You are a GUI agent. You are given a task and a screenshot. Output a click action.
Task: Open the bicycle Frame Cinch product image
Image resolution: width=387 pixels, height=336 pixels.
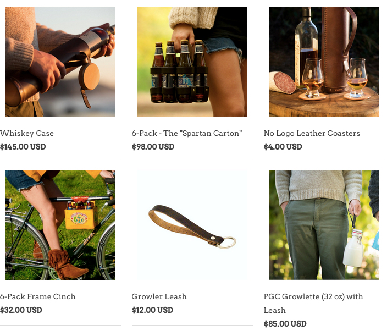pos(60,225)
